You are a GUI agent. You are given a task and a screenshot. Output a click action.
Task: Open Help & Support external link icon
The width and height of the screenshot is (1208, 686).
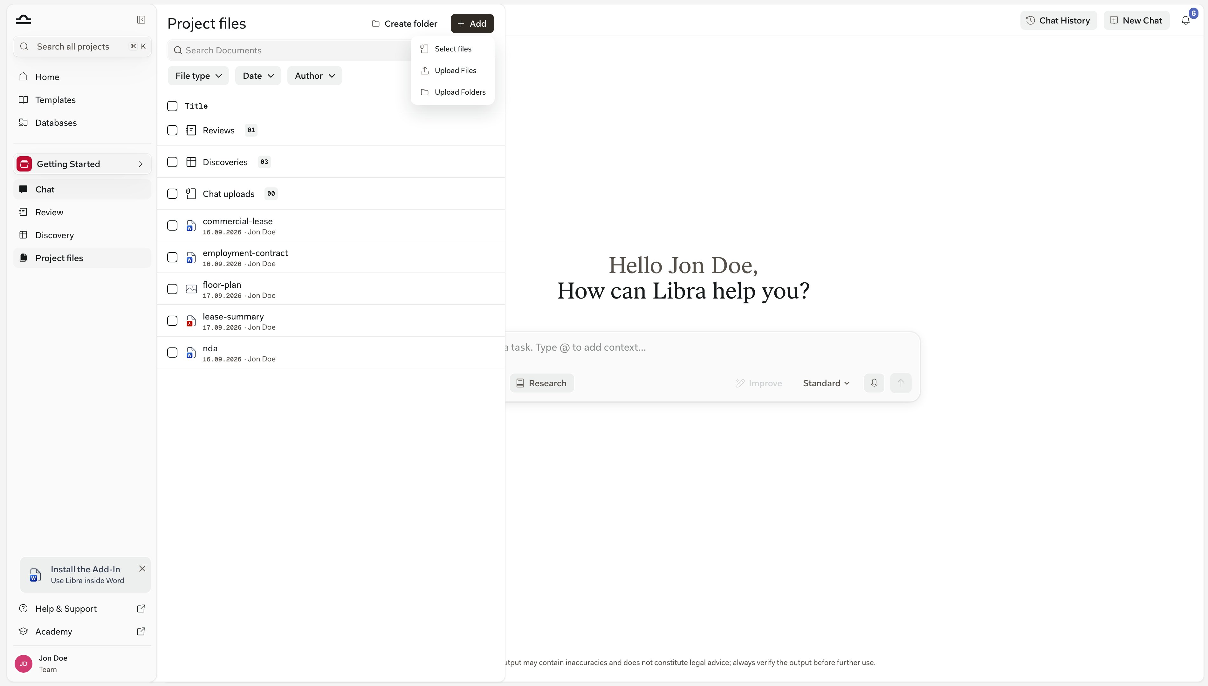141,608
